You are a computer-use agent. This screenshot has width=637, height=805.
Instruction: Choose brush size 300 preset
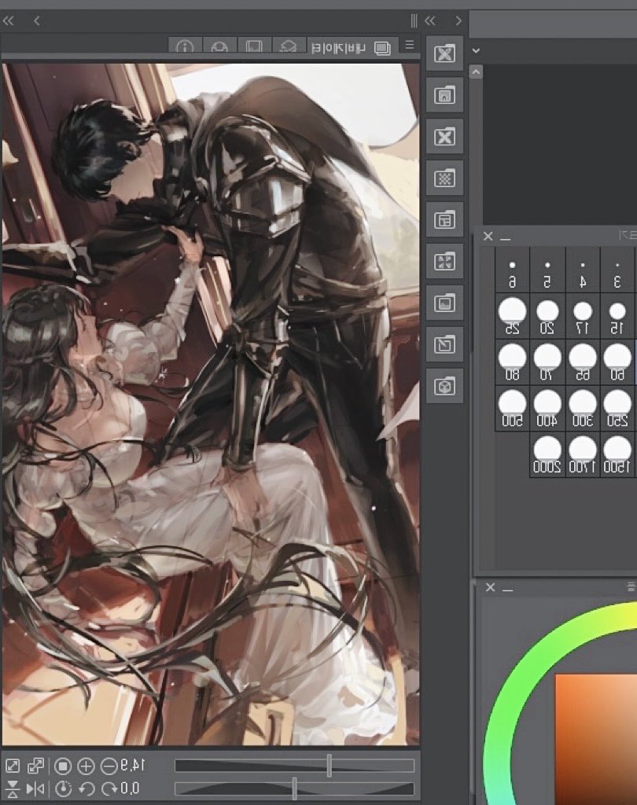583,409
